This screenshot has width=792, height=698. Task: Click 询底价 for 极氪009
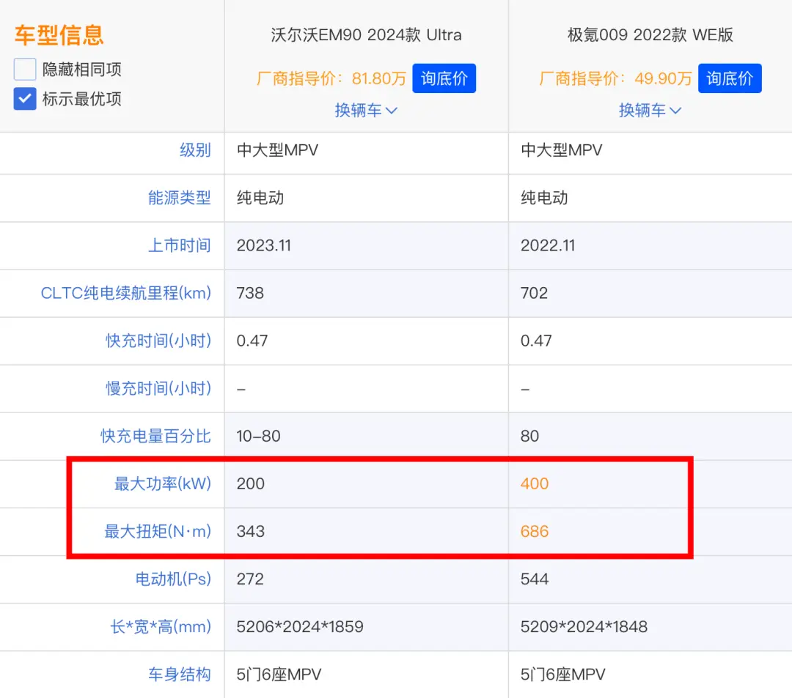point(730,78)
